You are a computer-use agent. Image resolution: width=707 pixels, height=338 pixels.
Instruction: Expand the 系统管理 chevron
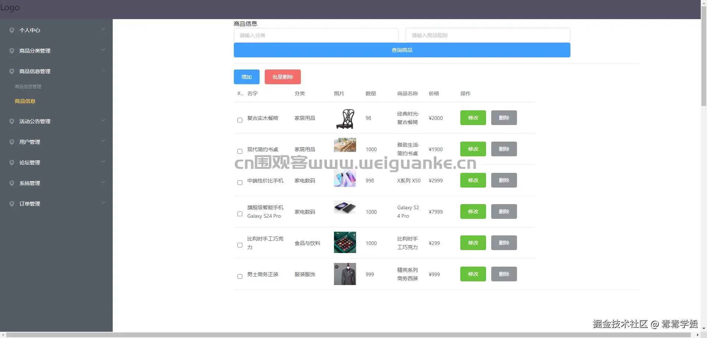(x=103, y=182)
